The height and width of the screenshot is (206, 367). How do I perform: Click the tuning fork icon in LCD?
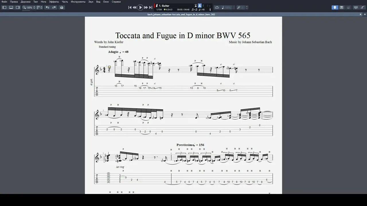(x=210, y=9)
